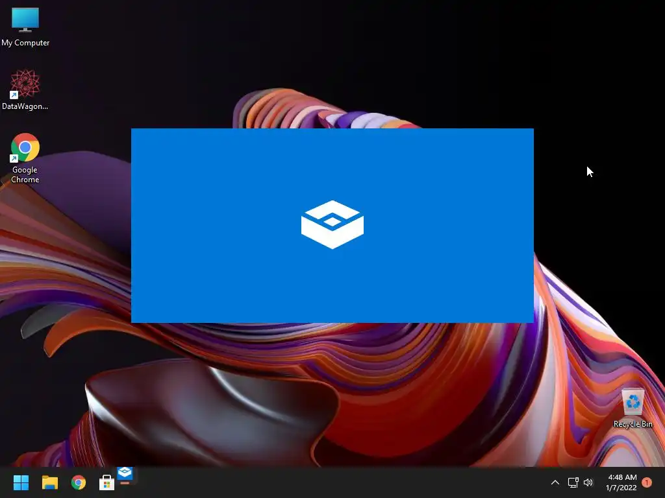Select the Google Chrome desktop shortcut

(x=25, y=158)
